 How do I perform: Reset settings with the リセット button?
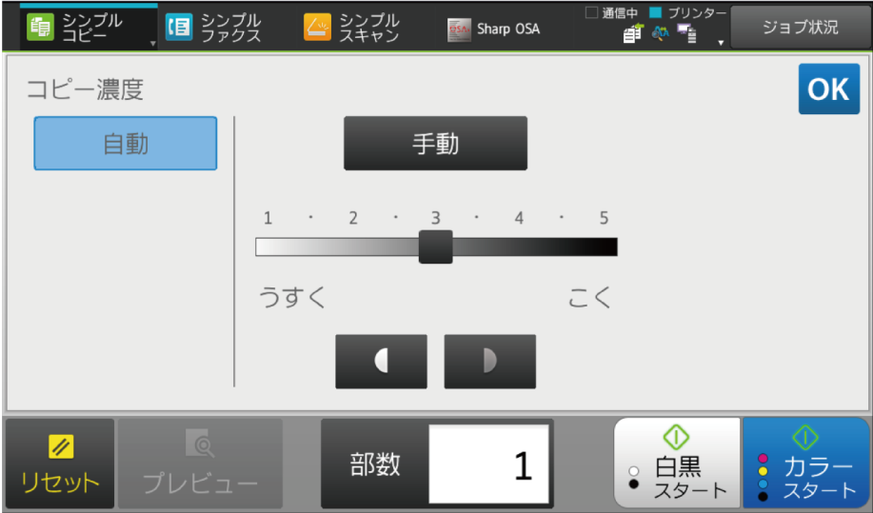click(60, 464)
